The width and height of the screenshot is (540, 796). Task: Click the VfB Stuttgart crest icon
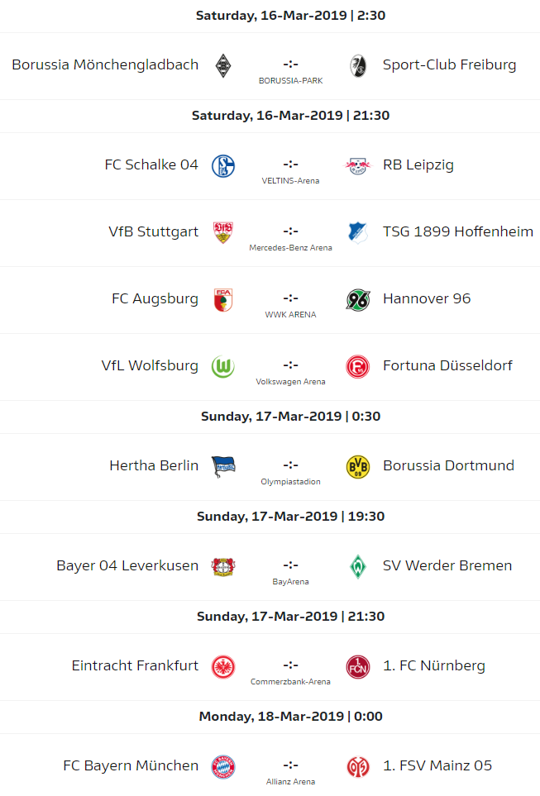pos(223,232)
